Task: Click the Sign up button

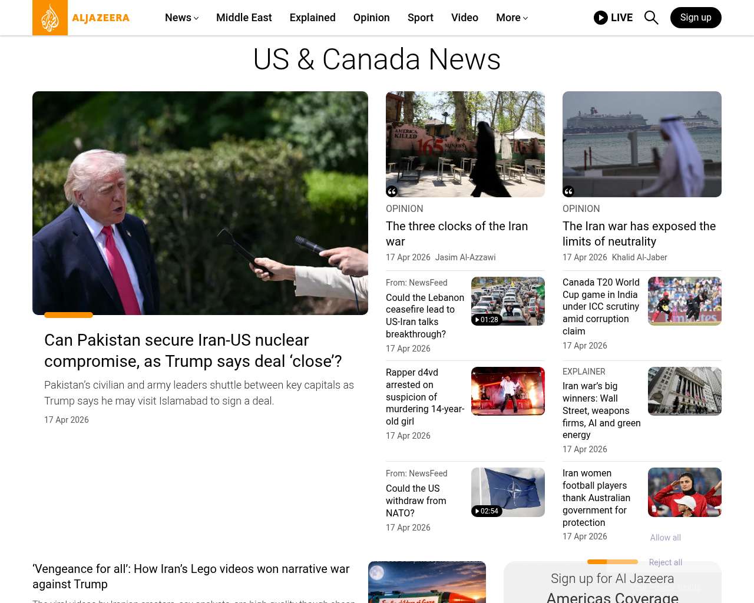Action: pyautogui.click(x=695, y=18)
